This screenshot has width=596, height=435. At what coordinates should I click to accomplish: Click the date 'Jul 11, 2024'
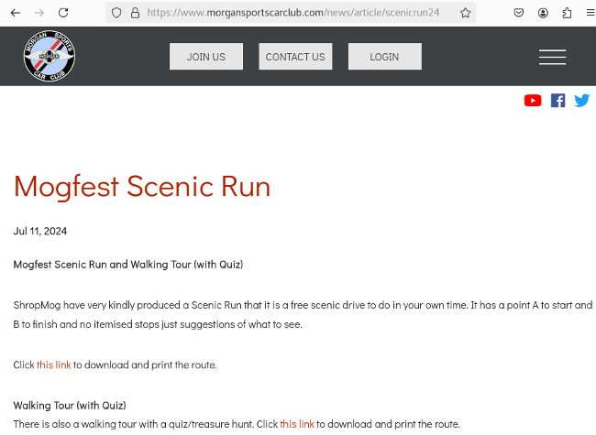40,231
